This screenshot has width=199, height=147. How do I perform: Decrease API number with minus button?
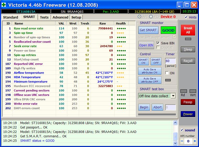(182, 141)
